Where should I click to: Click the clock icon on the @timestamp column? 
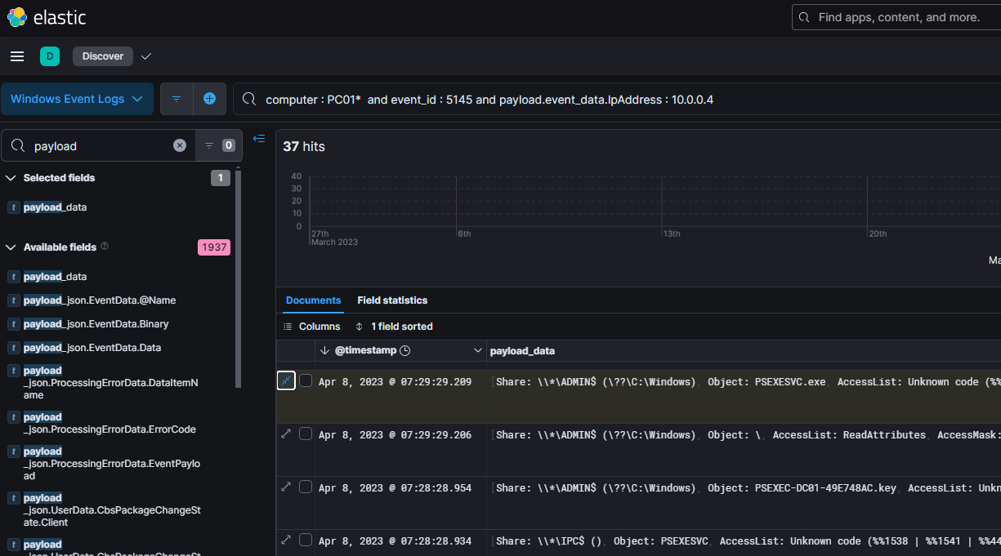404,350
